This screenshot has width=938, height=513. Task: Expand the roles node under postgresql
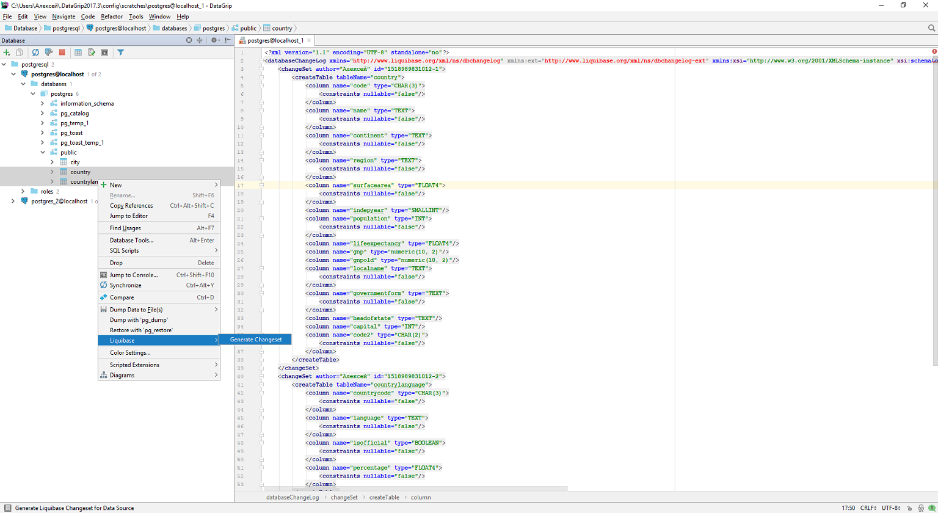coord(23,191)
